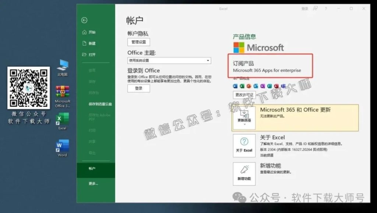The height and width of the screenshot is (213, 377).
Task: Click the 管理设置 button under 帐户隐私
Action: pyautogui.click(x=138, y=42)
